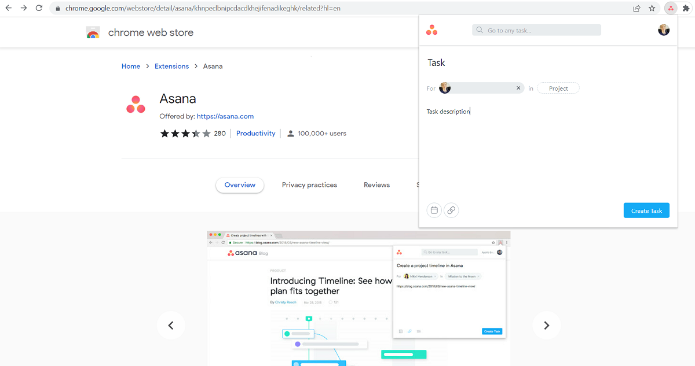Show the previous screenshot with the left arrow
The image size is (695, 366).
171,326
